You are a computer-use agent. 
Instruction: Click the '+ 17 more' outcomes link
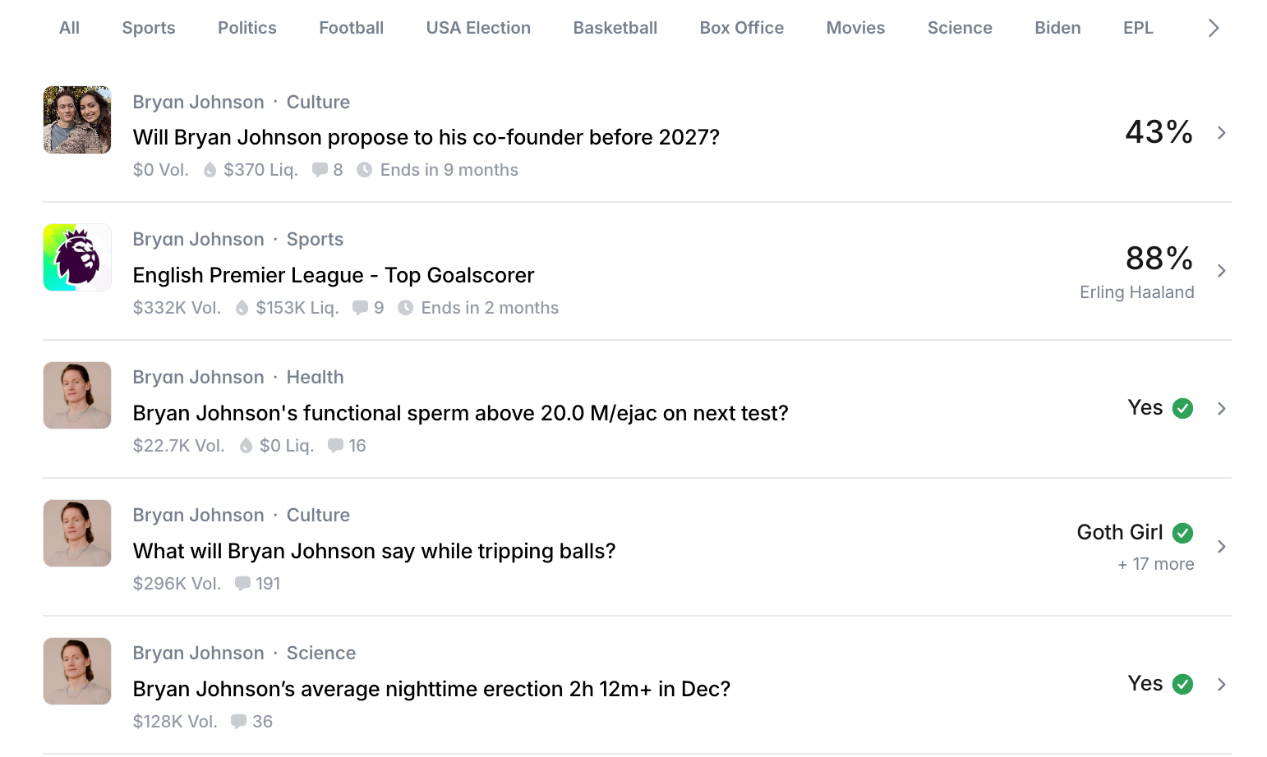(x=1155, y=564)
